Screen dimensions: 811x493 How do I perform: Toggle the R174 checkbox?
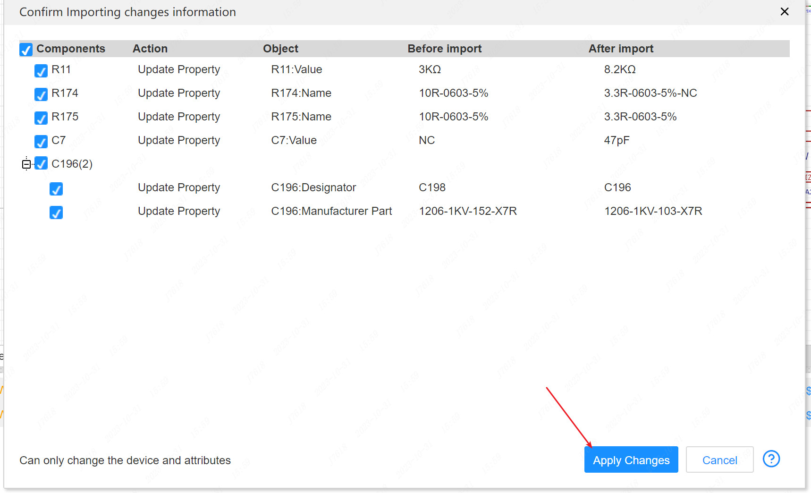(x=41, y=94)
